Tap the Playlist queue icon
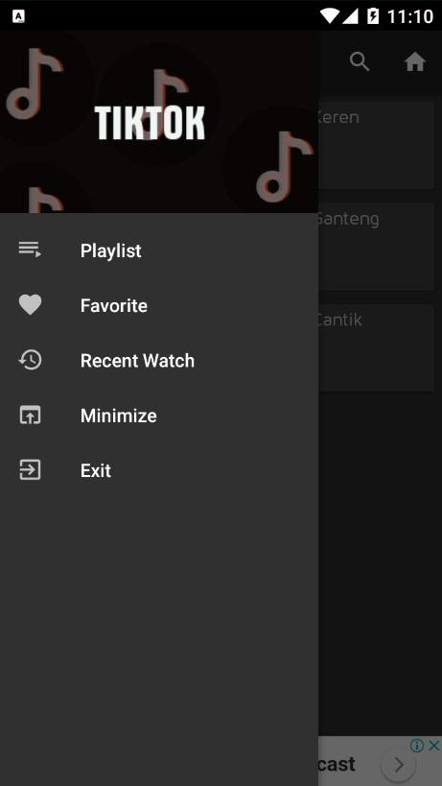The width and height of the screenshot is (442, 786). (x=30, y=250)
